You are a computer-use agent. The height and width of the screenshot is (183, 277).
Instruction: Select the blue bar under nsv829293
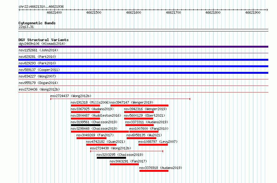click(x=143, y=66)
